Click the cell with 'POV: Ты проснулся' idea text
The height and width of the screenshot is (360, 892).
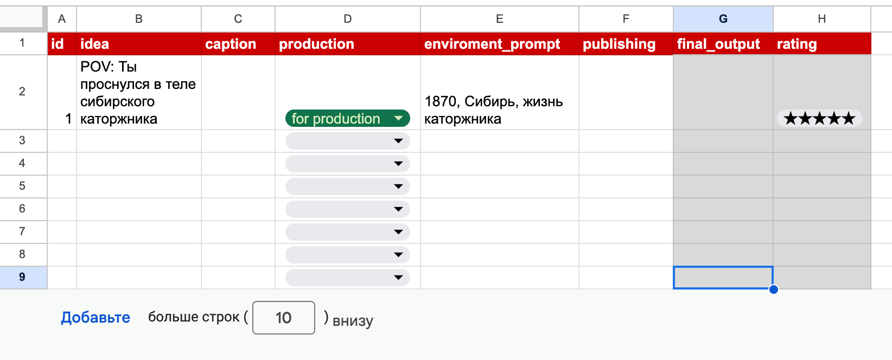click(x=138, y=92)
